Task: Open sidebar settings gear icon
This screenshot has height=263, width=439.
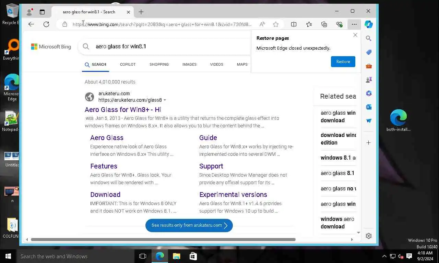Action: pyautogui.click(x=369, y=236)
